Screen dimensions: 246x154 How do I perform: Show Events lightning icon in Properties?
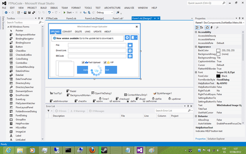[212, 27]
